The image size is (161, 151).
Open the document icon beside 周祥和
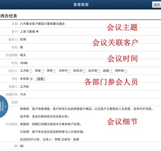pos(126,71)
